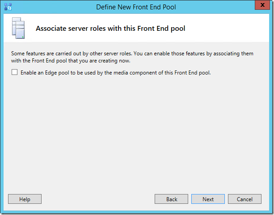This screenshot has height=215, width=274.
Task: Click the red X button at top right
Action: coord(262,5)
